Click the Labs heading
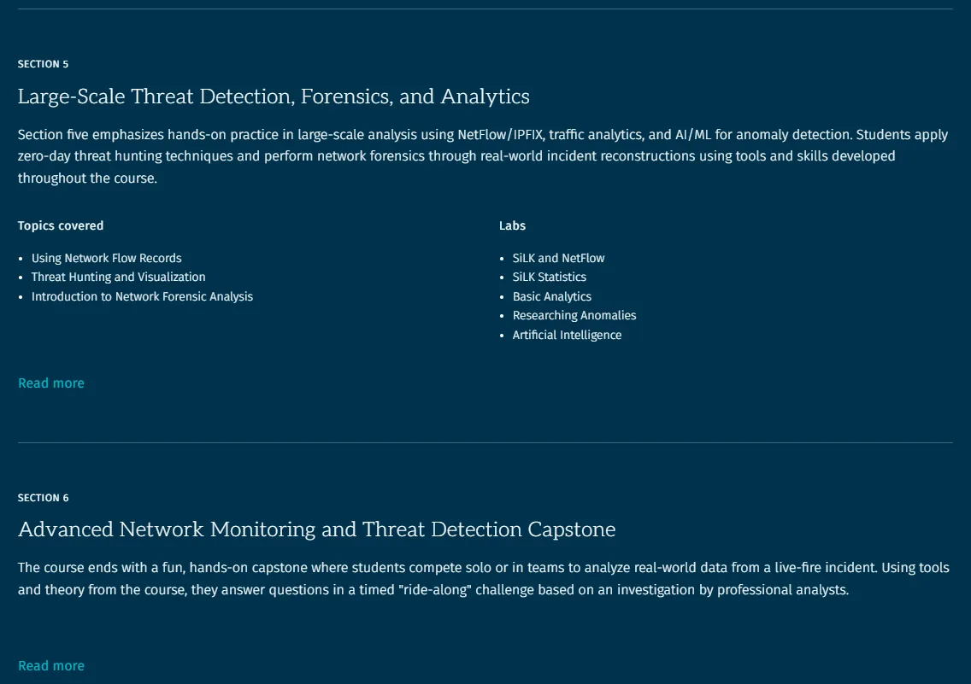The image size is (971, 684). click(x=512, y=225)
